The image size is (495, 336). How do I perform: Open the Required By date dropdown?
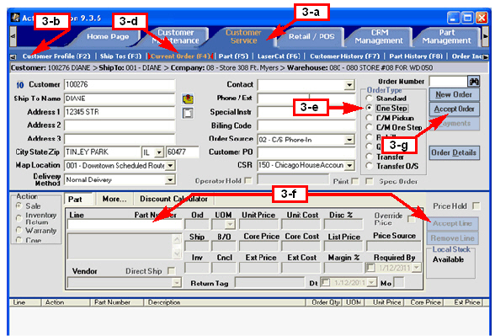click(417, 268)
